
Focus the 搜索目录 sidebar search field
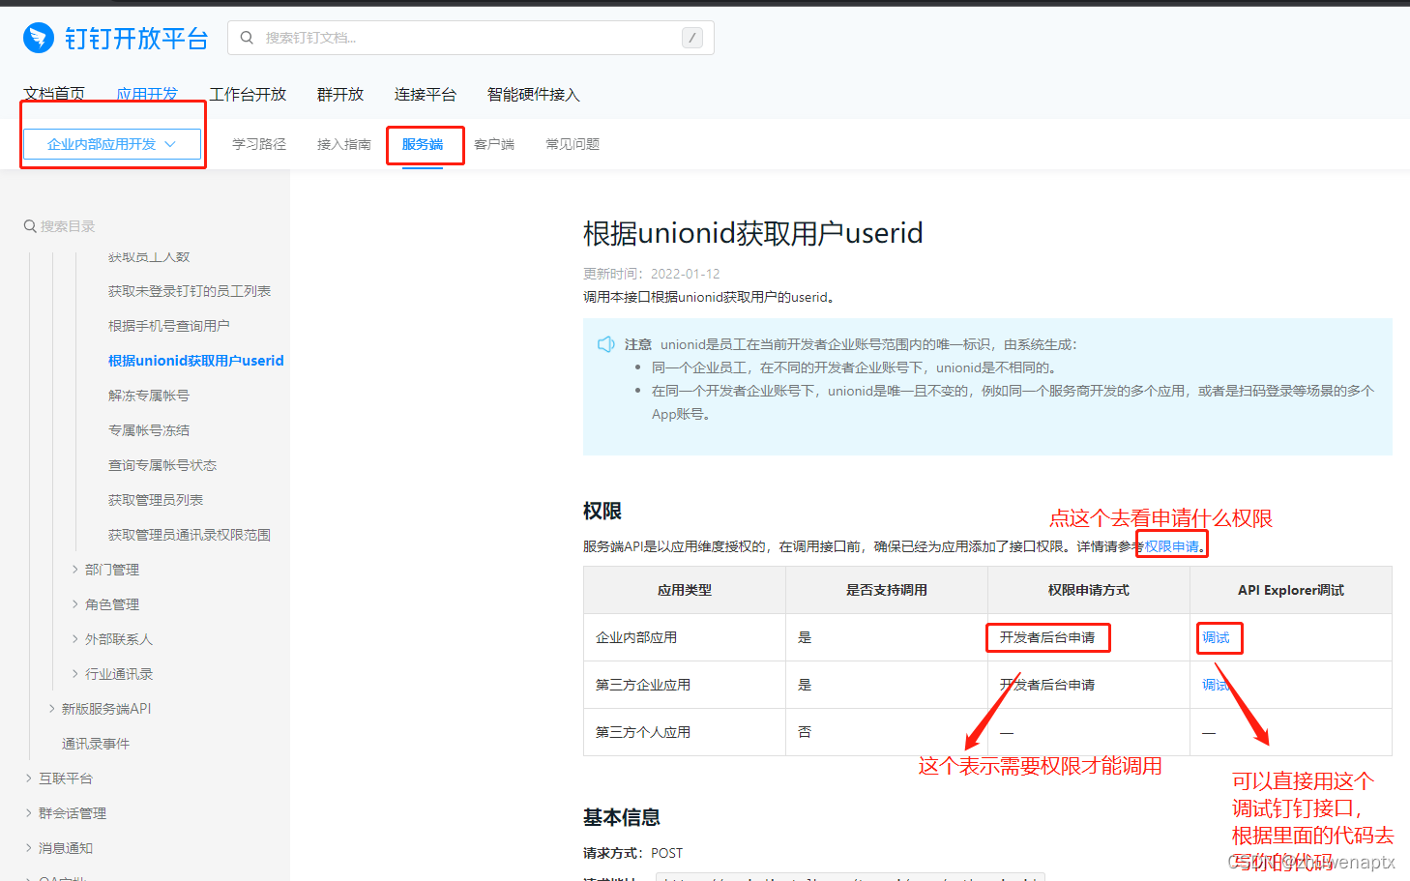[x=68, y=226]
